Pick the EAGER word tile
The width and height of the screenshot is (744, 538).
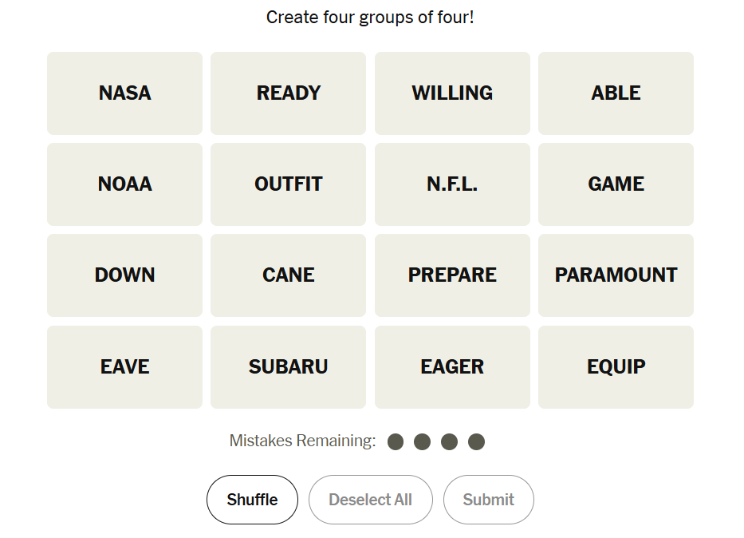(x=452, y=366)
